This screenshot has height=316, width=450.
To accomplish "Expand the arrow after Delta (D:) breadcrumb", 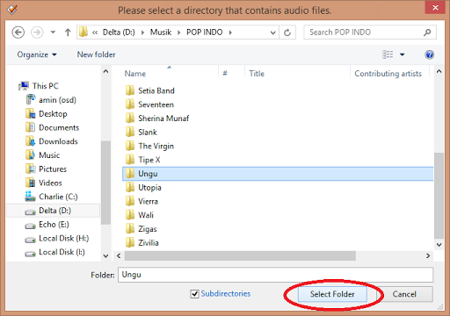I will click(142, 32).
